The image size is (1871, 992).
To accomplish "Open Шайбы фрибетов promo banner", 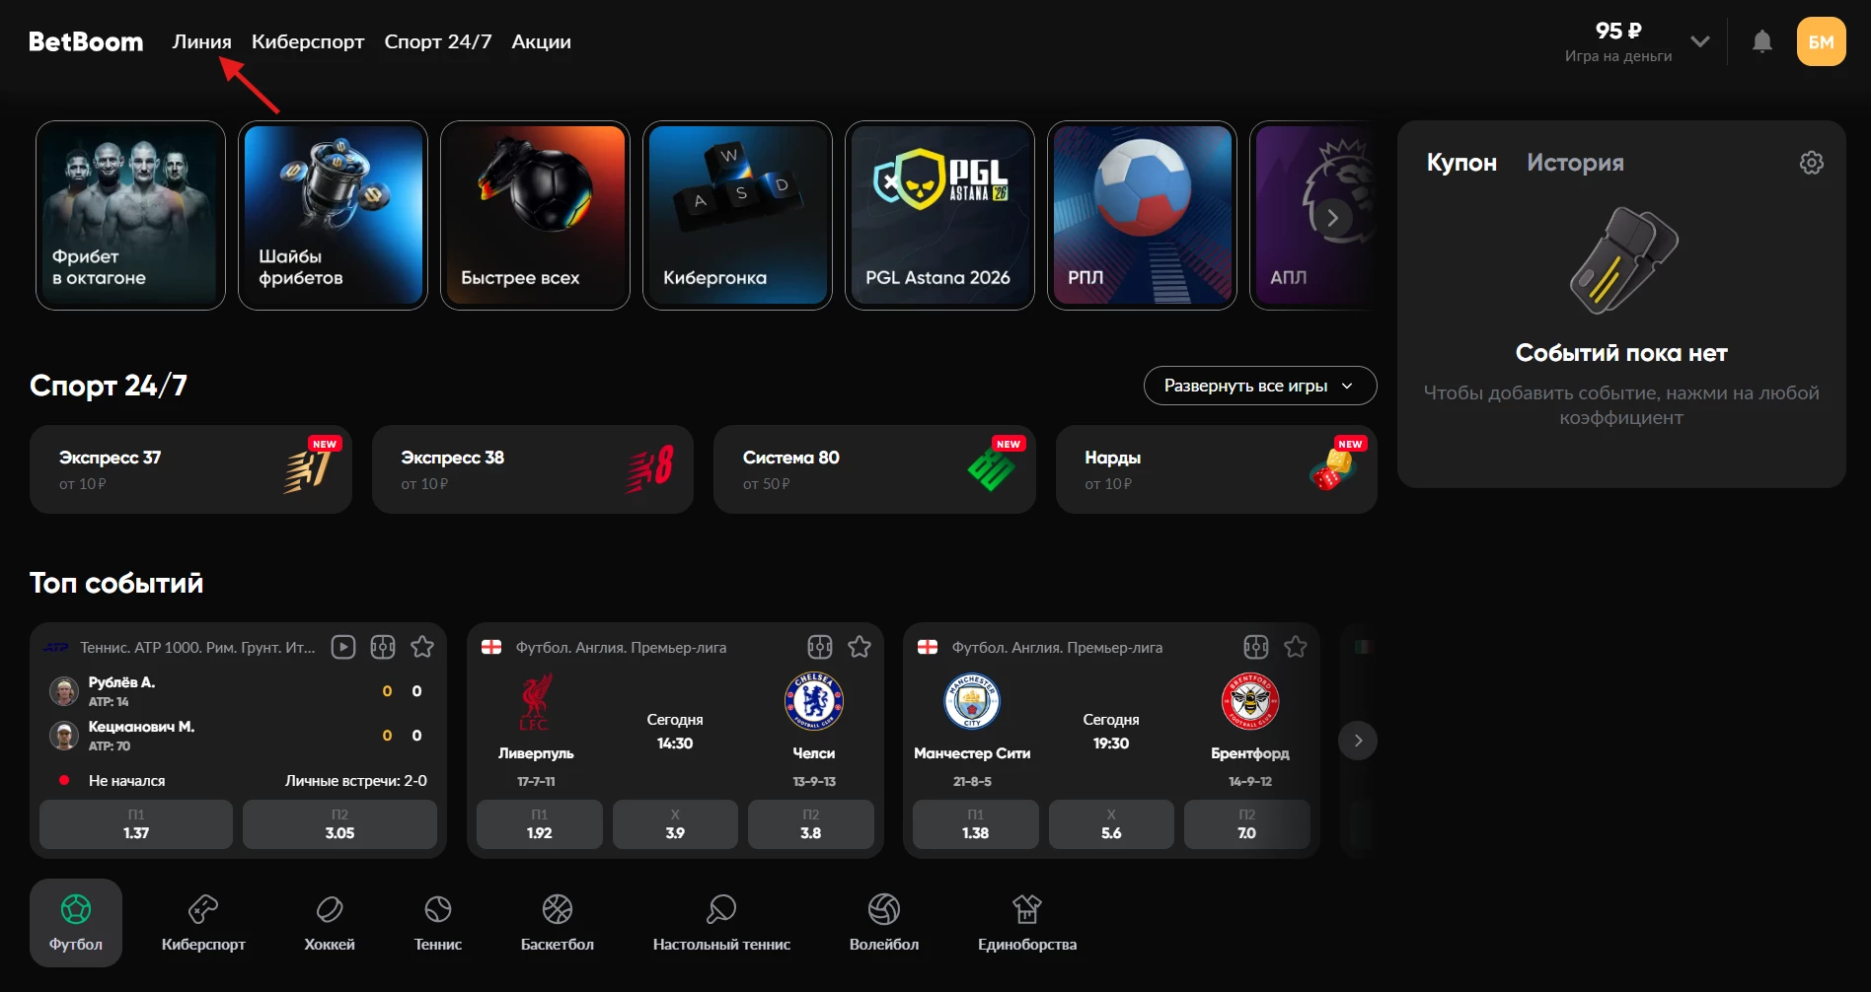I will [333, 216].
